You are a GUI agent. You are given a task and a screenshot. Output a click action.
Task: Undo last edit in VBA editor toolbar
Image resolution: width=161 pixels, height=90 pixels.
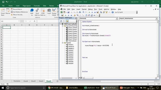pyautogui.click(x=83, y=12)
